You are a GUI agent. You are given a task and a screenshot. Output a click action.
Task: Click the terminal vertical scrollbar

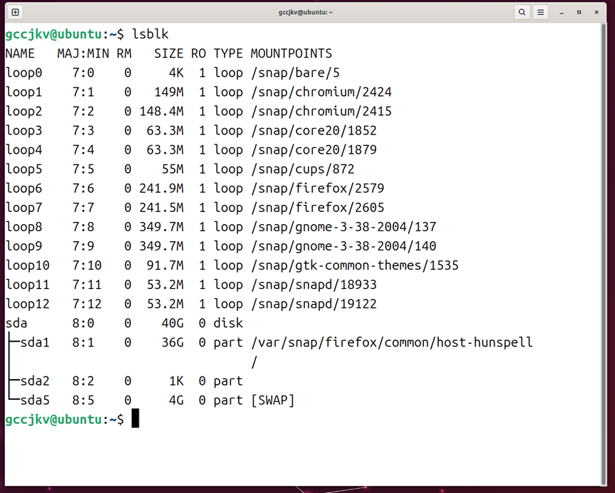coord(604,255)
